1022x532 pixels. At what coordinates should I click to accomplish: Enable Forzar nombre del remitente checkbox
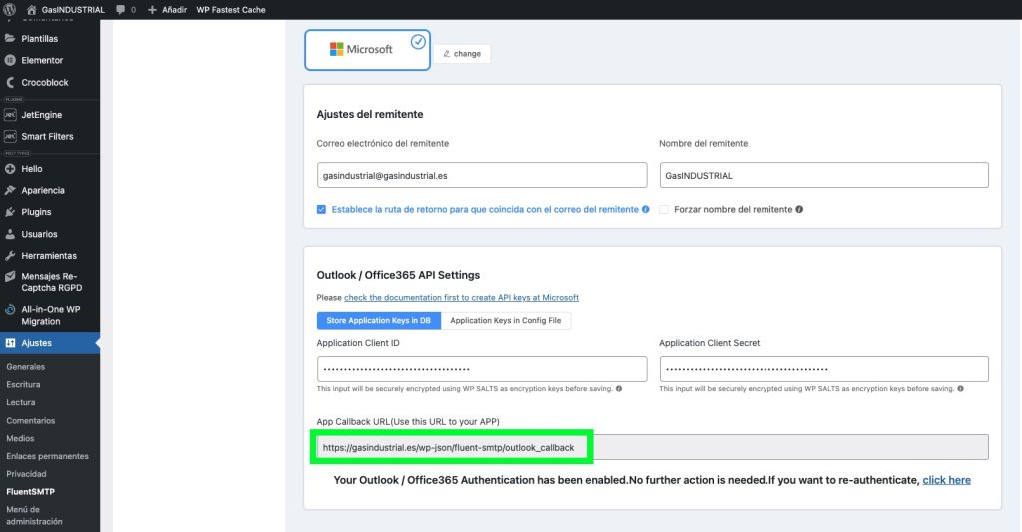664,210
